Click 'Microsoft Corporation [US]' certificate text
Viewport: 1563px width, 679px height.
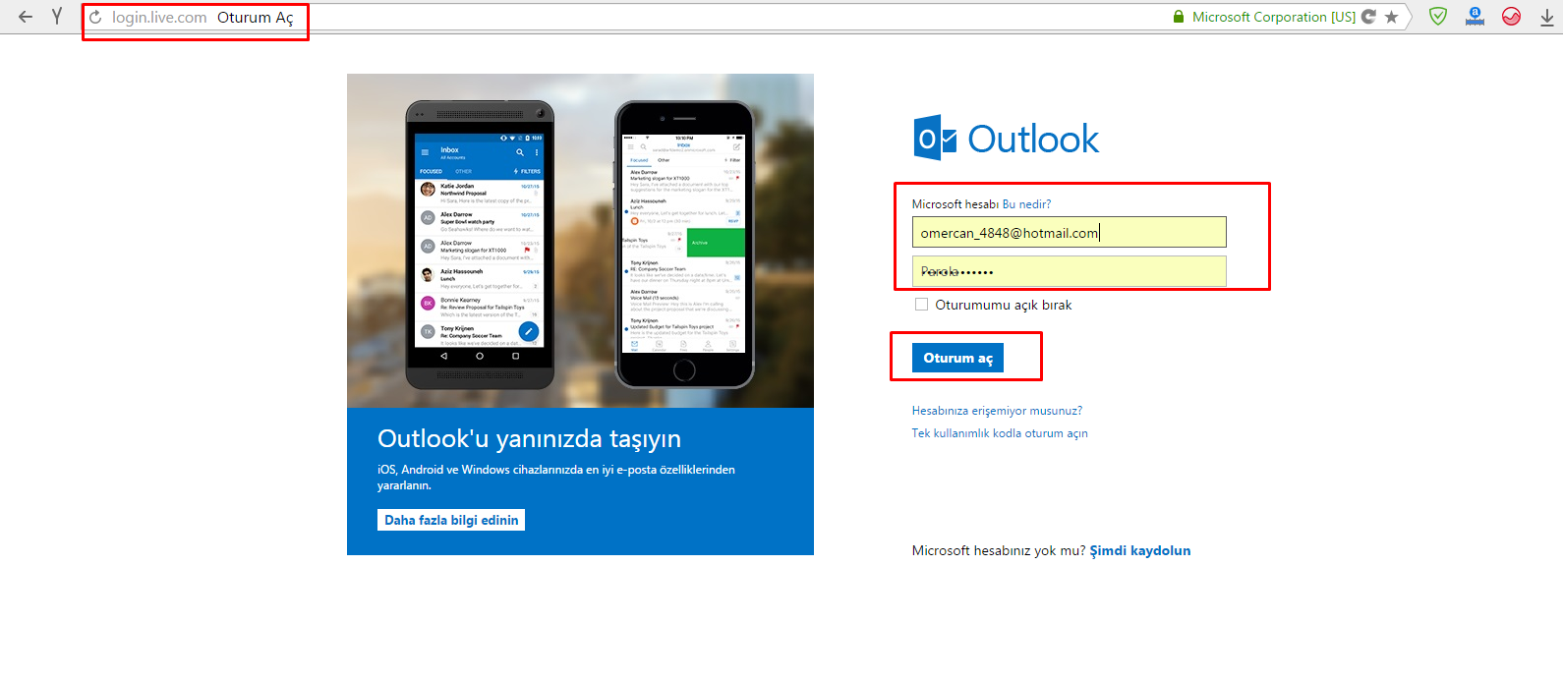pyautogui.click(x=1274, y=17)
